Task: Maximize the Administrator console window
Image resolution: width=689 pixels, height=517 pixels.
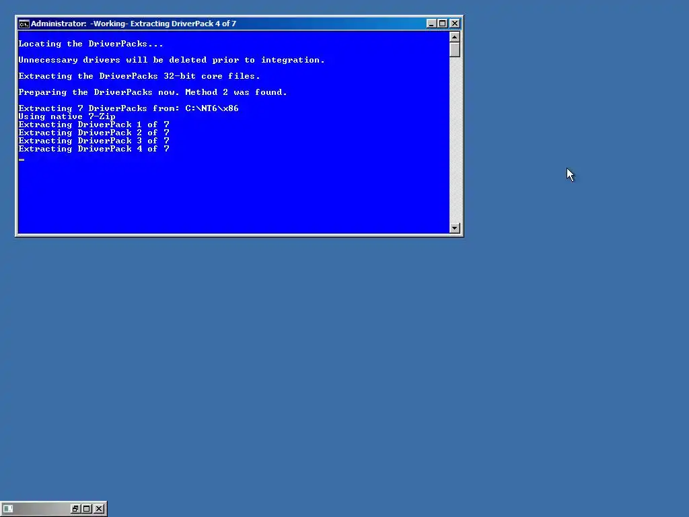Action: (x=443, y=24)
